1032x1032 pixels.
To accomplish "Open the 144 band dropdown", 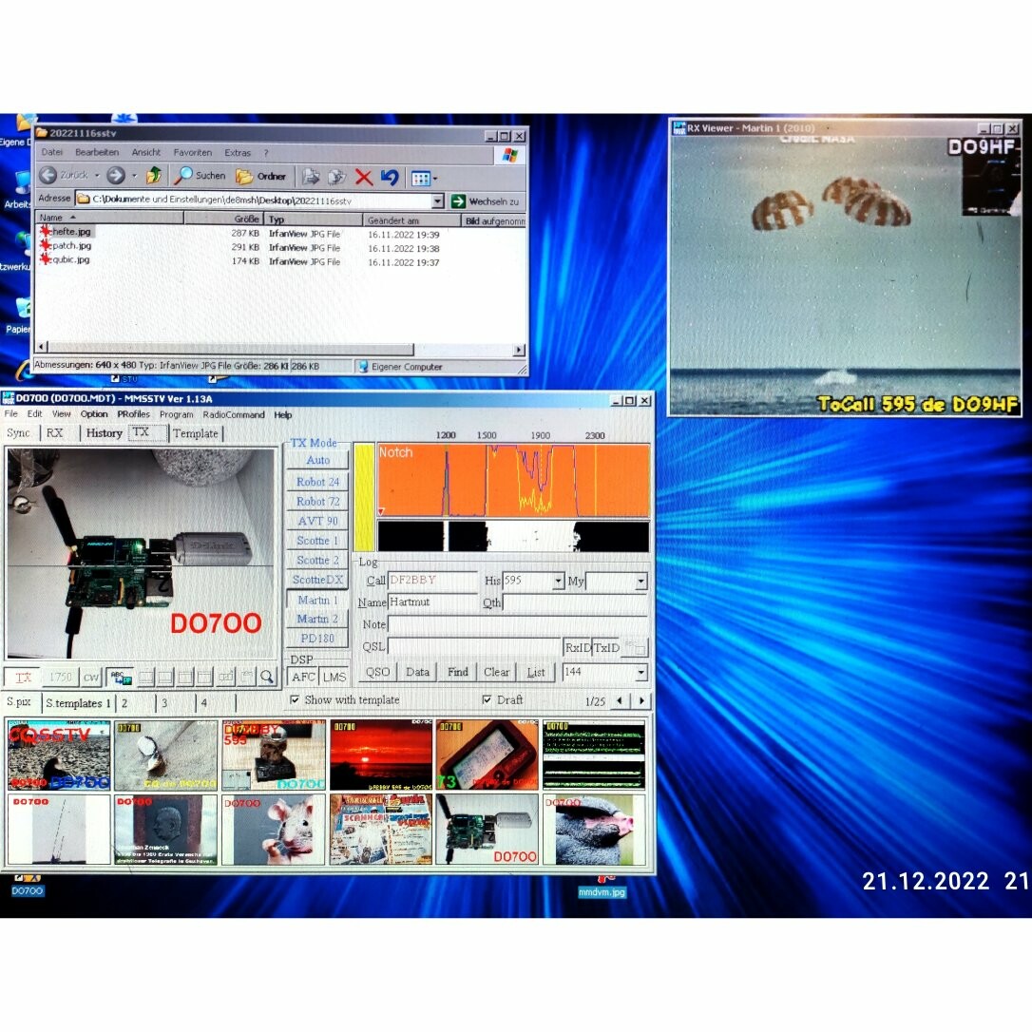I will 641,673.
